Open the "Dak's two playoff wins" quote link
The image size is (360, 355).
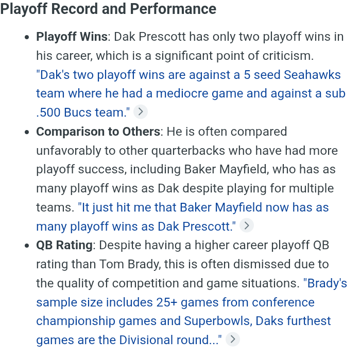click(x=191, y=93)
